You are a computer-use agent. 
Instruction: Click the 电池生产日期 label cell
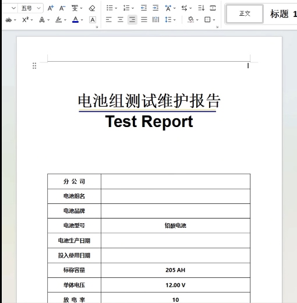[x=74, y=241]
